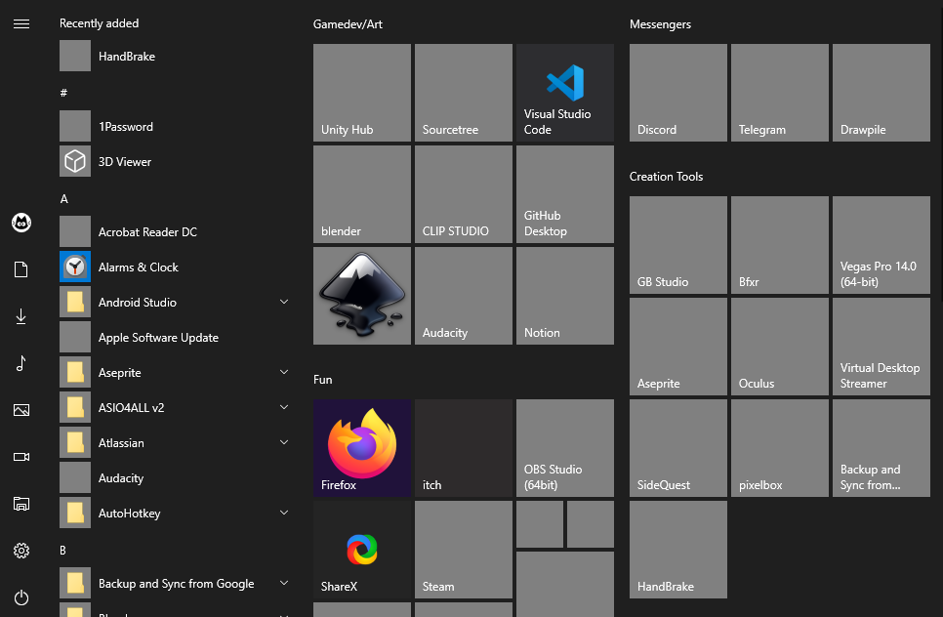Open the Music folder icon

click(x=21, y=363)
